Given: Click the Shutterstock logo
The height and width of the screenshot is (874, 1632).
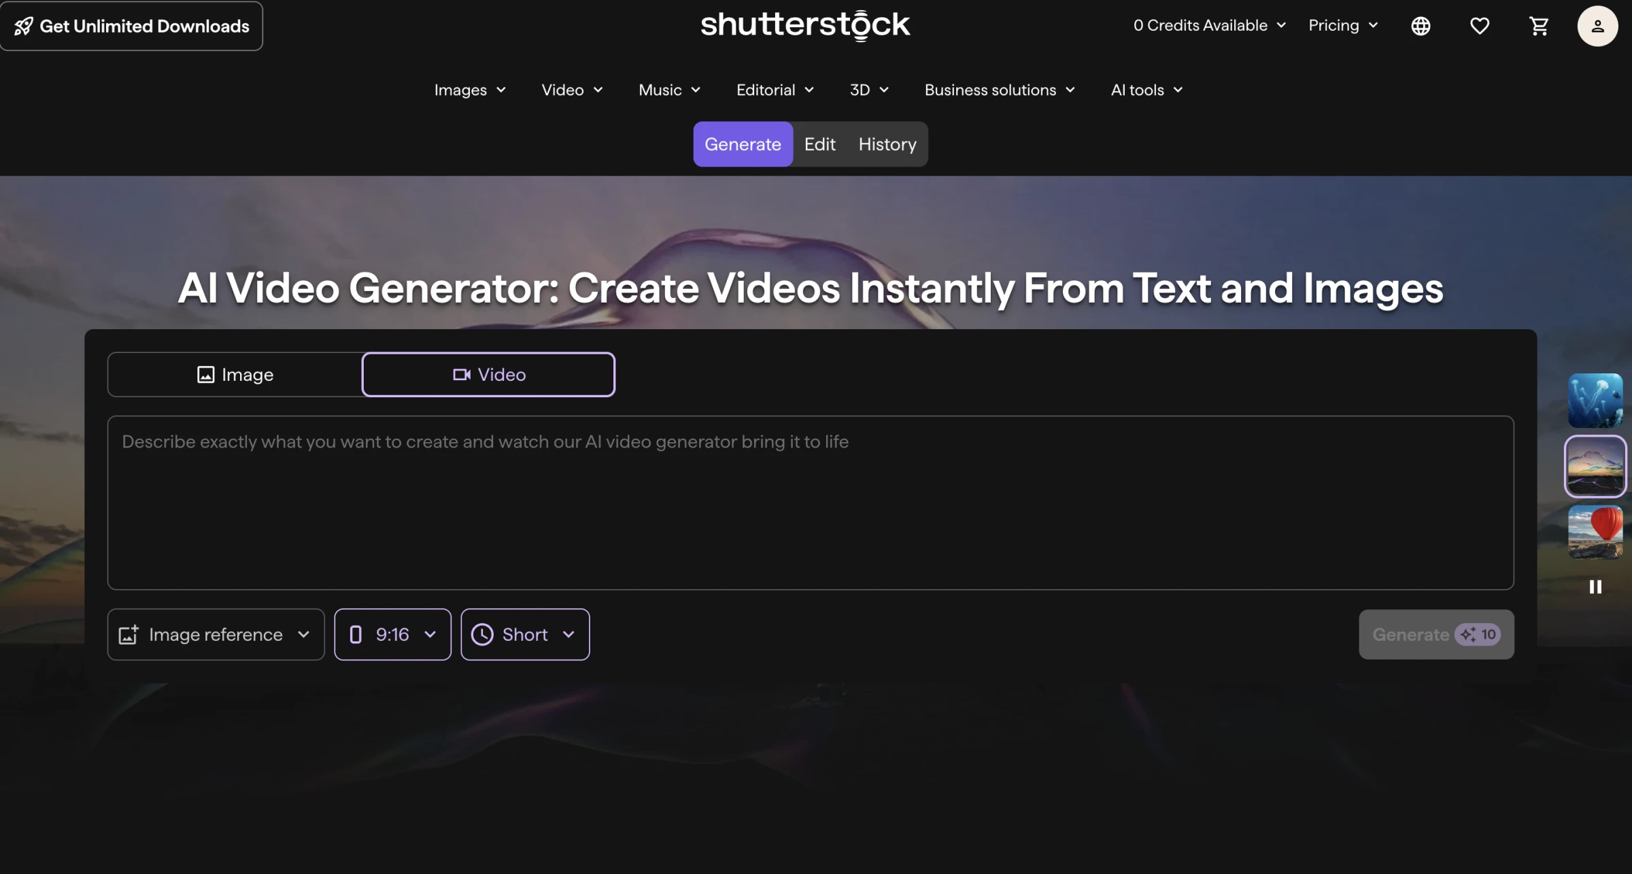Looking at the screenshot, I should pos(805,25).
